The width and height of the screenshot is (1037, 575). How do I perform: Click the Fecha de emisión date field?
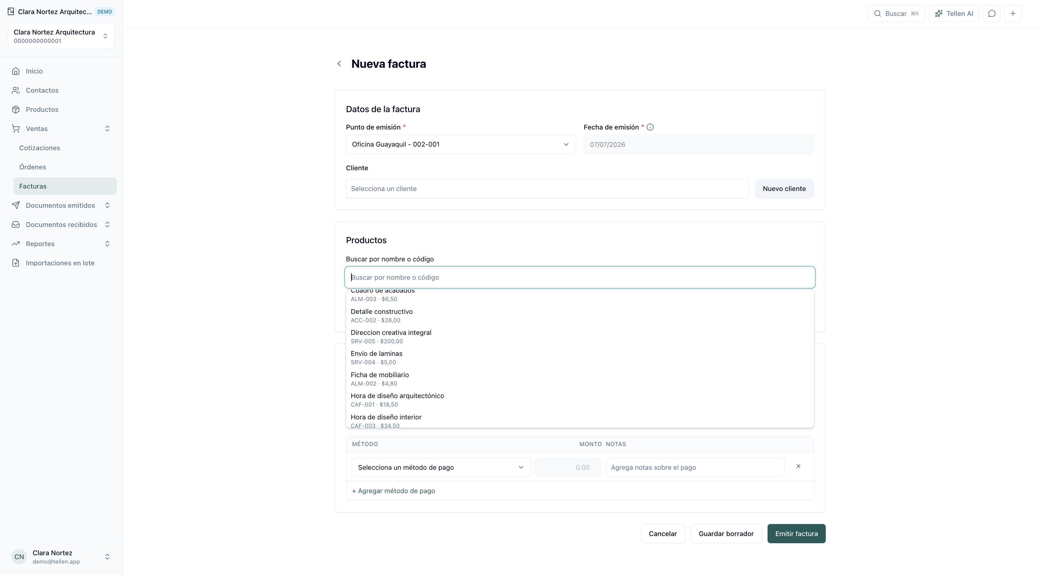(699, 144)
